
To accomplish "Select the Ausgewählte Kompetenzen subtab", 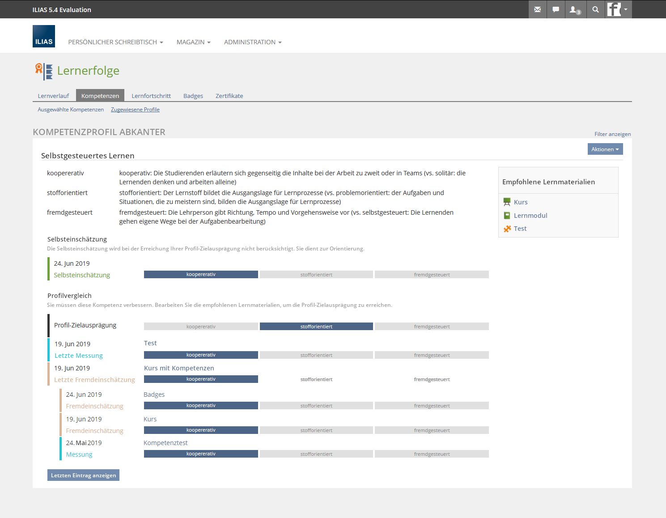I will 71,110.
